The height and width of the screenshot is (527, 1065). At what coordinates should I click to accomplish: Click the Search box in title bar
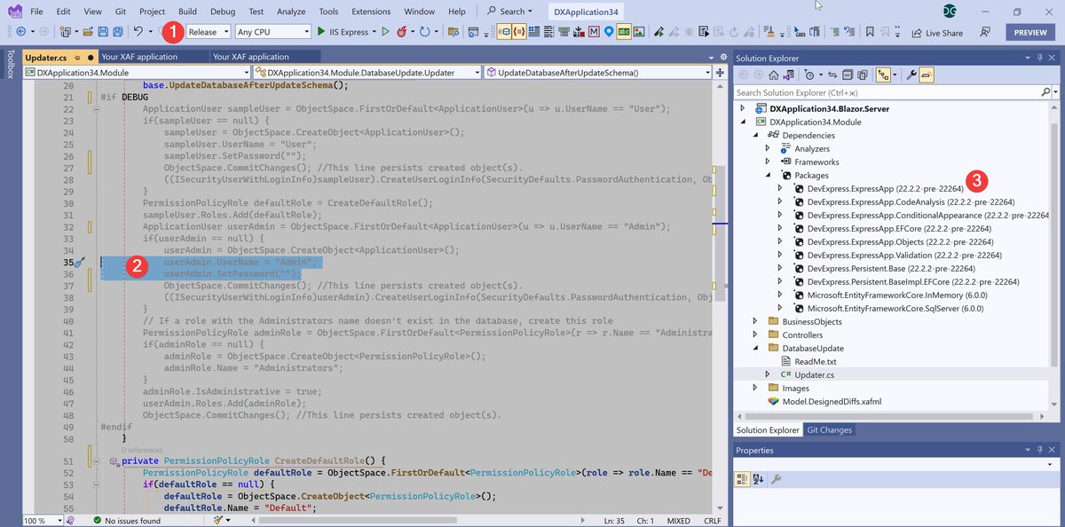510,12
